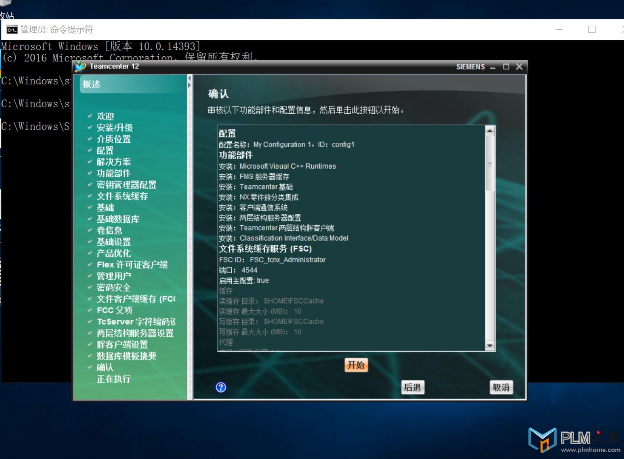624x459 pixels.
Task: Maximize the command prompt window
Action: (592, 30)
